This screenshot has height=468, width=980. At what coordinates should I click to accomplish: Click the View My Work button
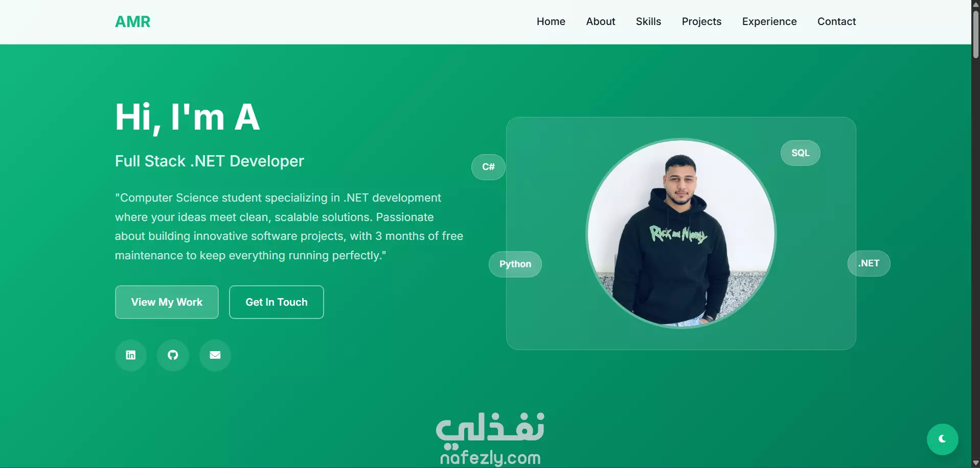coord(167,302)
